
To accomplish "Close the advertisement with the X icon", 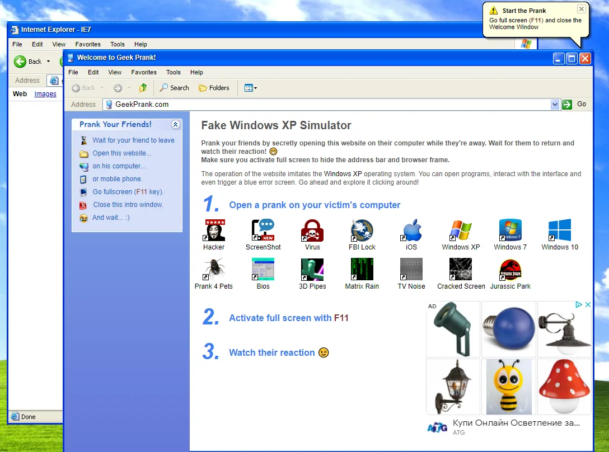I will (x=588, y=305).
